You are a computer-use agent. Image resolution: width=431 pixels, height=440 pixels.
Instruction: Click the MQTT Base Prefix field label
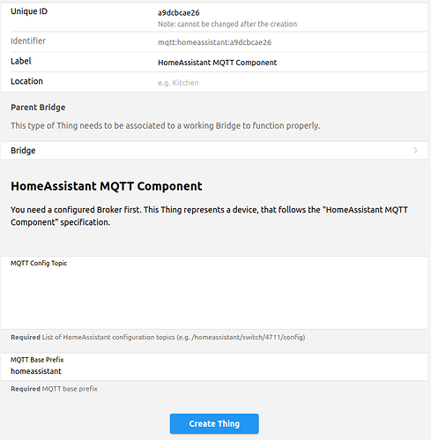37,360
